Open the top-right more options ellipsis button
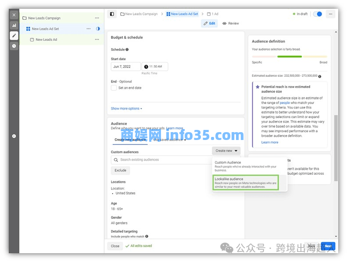The width and height of the screenshot is (347, 262). [x=330, y=14]
